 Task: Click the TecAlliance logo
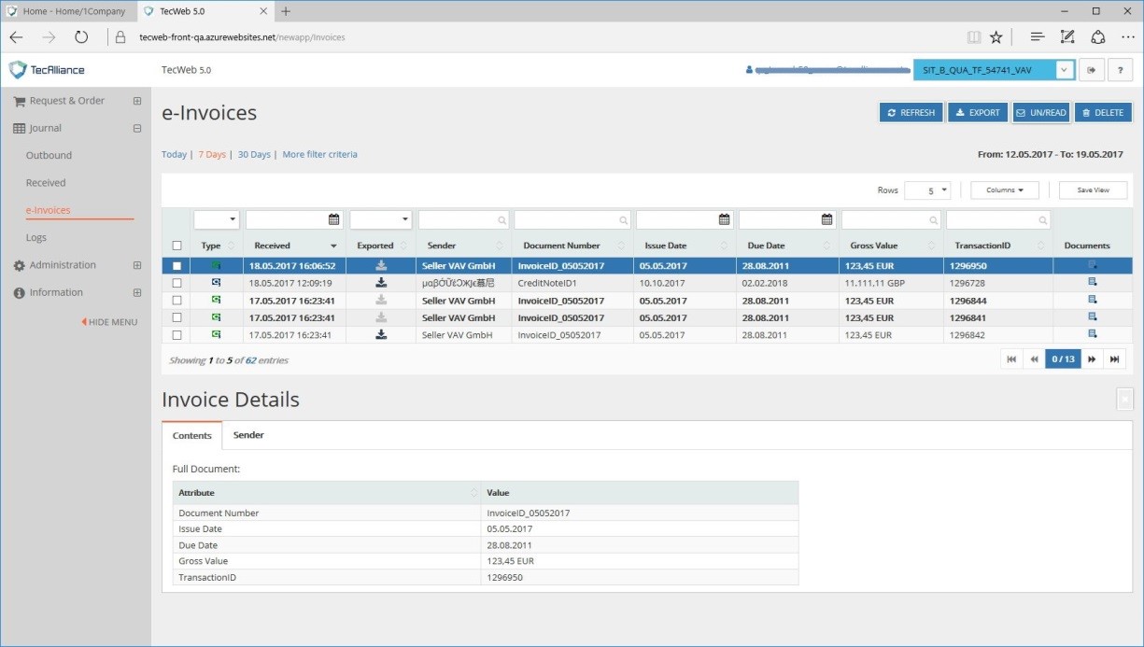click(47, 70)
